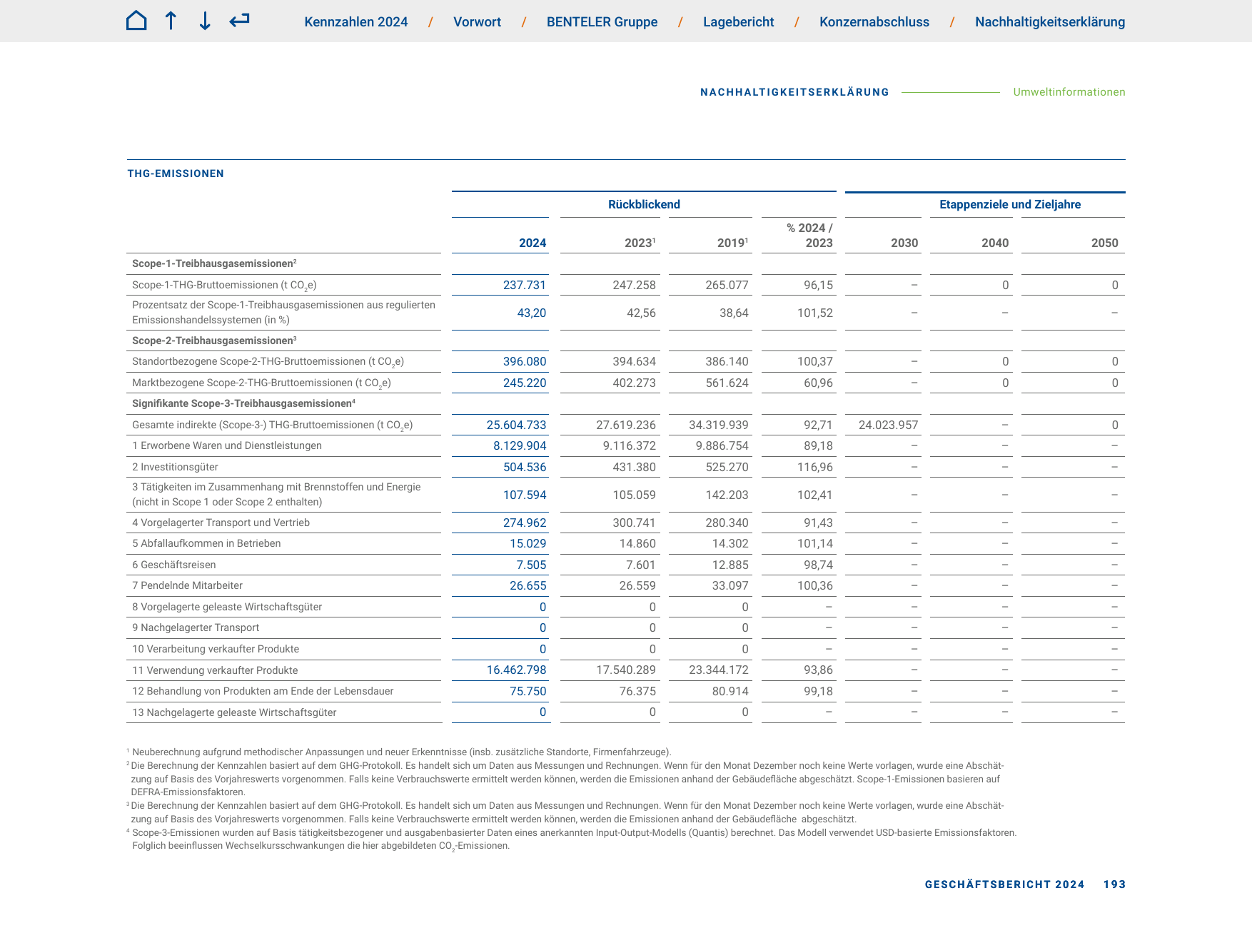
Task: Select the Etappenziele und Zieljahre header
Action: [1010, 204]
